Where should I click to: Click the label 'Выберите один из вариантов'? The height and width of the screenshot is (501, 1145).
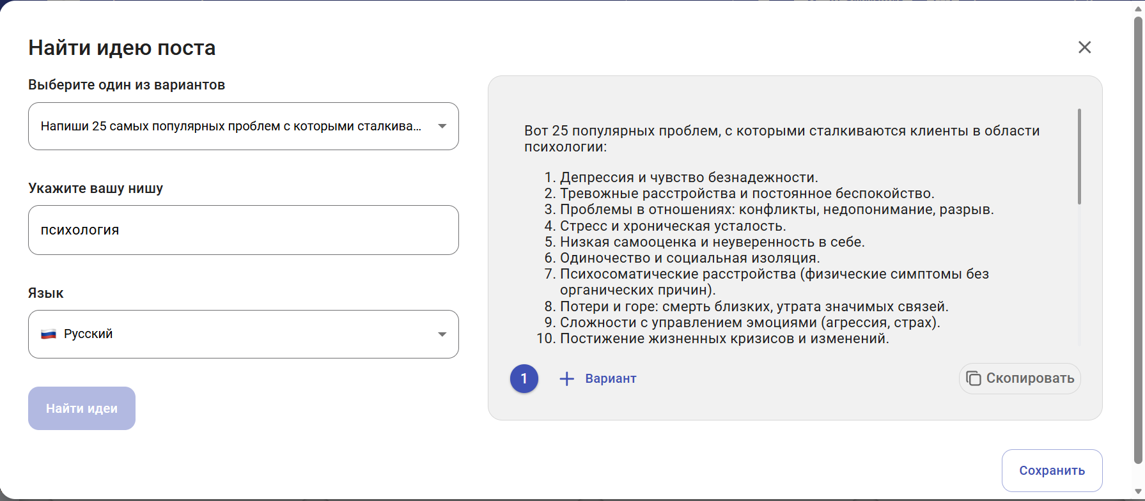[127, 85]
